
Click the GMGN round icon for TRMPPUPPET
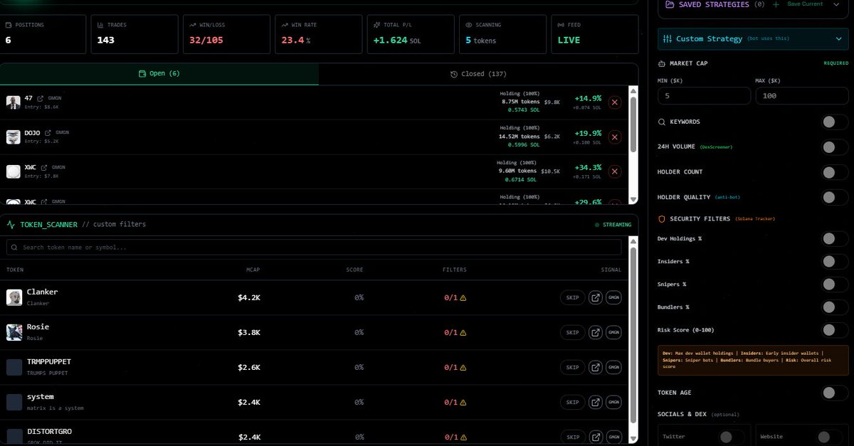613,367
